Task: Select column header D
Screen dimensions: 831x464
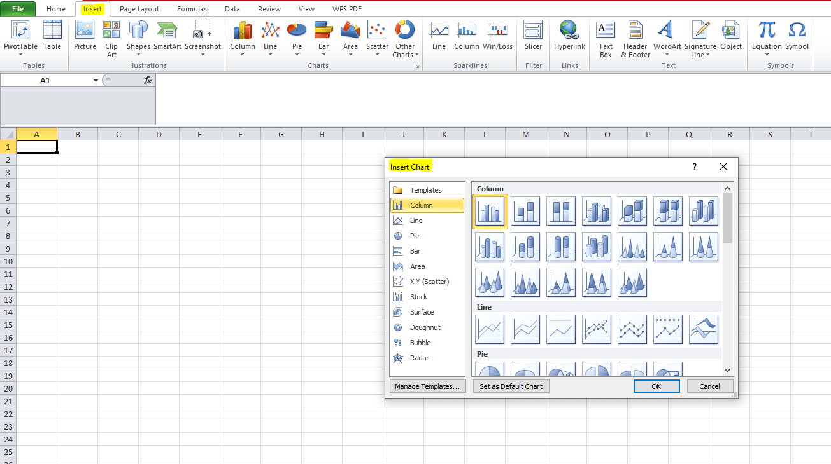Action: tap(159, 134)
